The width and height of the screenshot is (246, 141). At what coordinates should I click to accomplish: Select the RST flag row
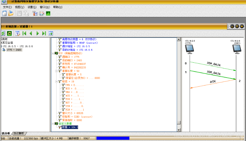[x=74, y=103]
